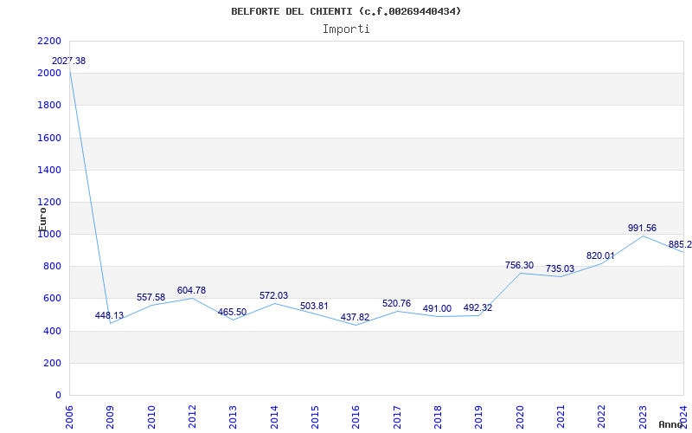Select the 465.50 data label
This screenshot has height=433, width=692.
[232, 312]
